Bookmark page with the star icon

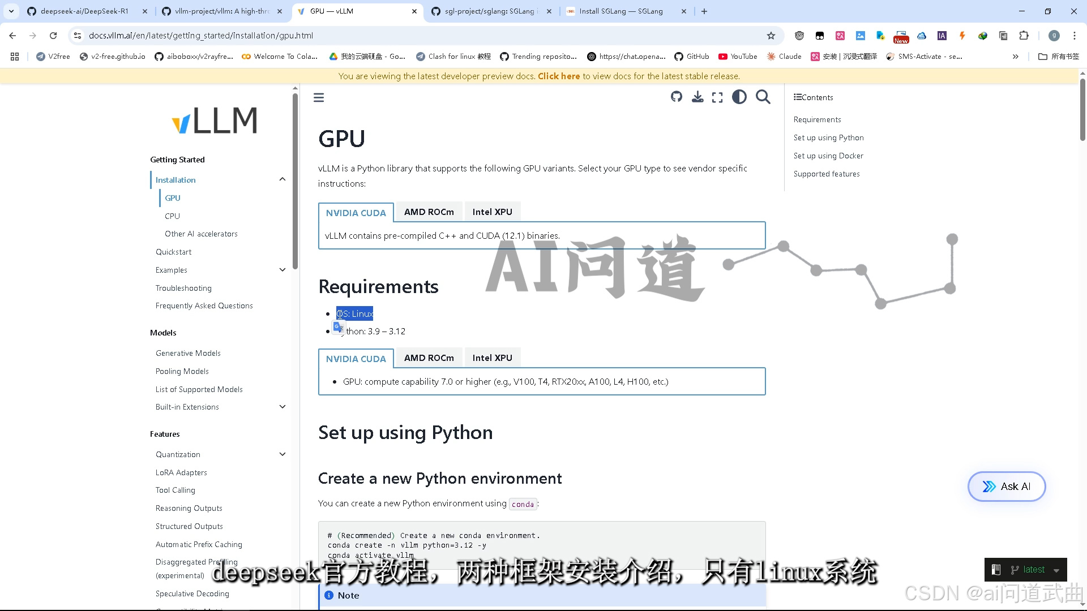pyautogui.click(x=771, y=36)
